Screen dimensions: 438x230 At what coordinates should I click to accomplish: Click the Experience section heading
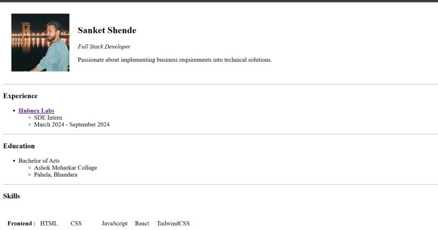[20, 96]
